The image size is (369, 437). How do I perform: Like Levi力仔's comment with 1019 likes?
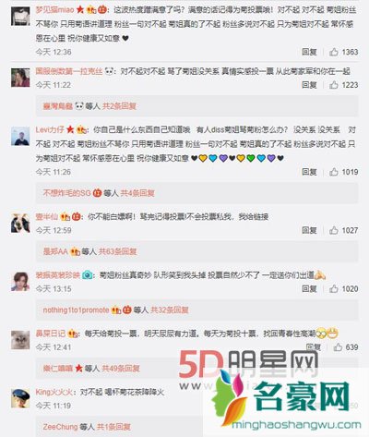click(x=334, y=172)
